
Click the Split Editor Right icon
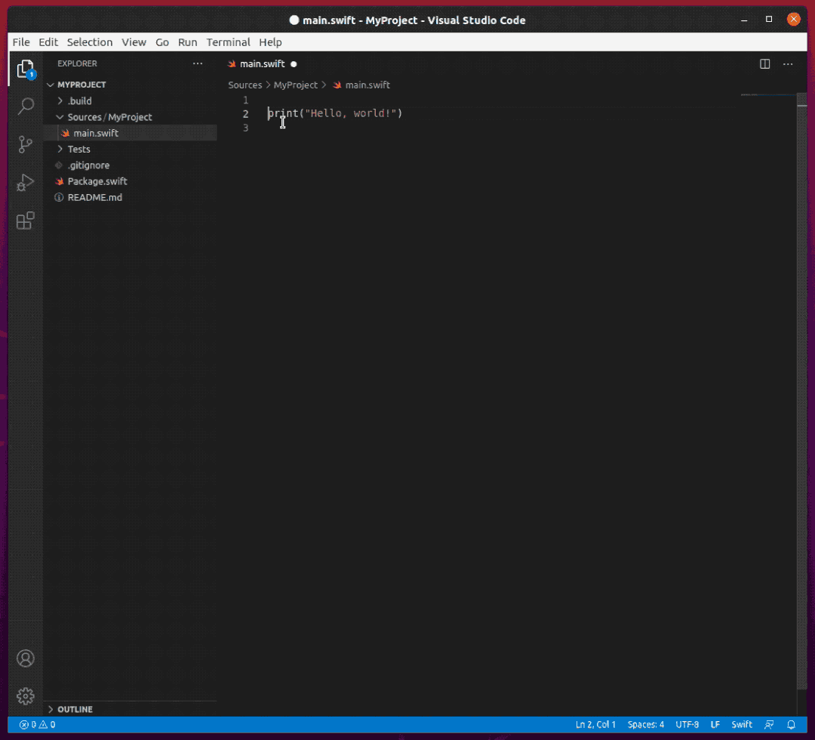point(764,64)
